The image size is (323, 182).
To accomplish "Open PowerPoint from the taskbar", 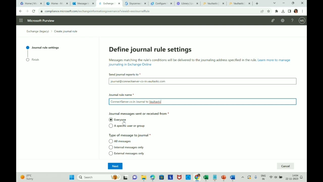I will [x=224, y=177].
